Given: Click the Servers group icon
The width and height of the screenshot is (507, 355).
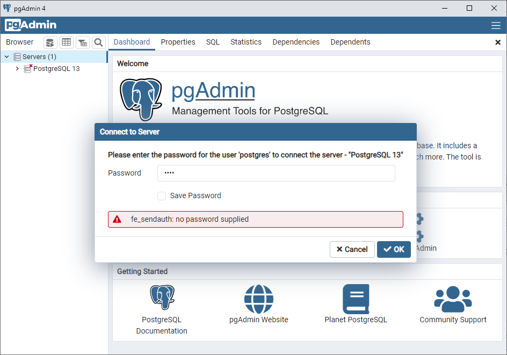Looking at the screenshot, I should [x=17, y=57].
